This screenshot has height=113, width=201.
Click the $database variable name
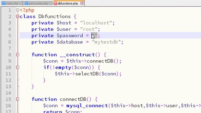click(70, 42)
